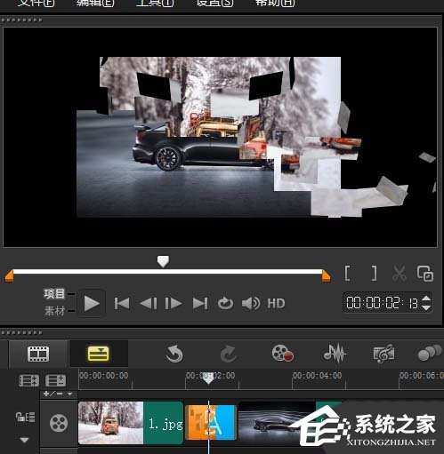The height and width of the screenshot is (454, 444).
Task: Jump to the start with Home button
Action: coord(122,304)
